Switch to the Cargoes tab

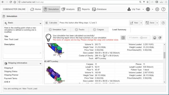click(98, 30)
